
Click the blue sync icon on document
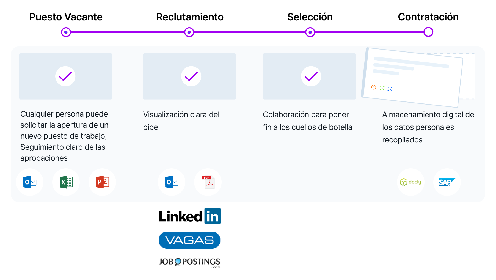point(390,89)
